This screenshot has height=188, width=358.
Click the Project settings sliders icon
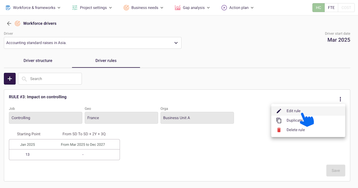[75, 8]
